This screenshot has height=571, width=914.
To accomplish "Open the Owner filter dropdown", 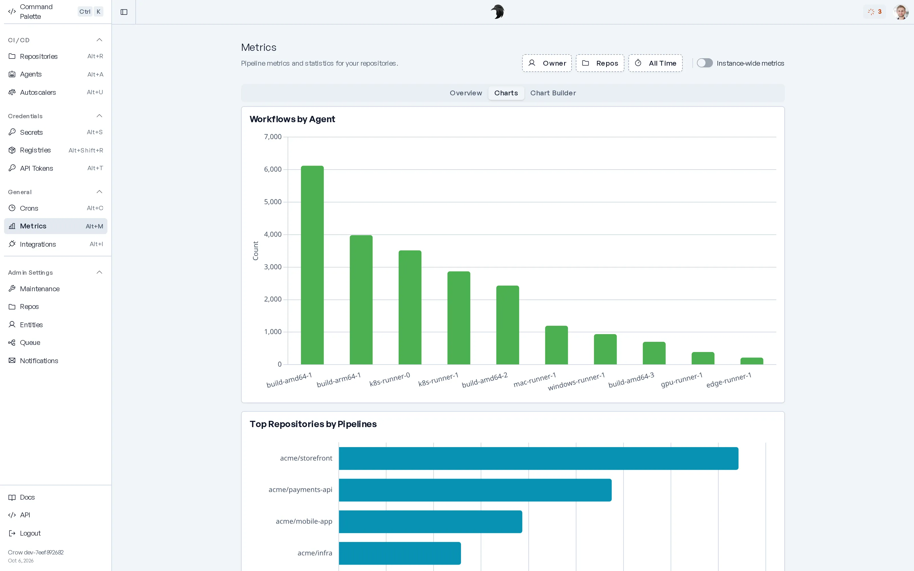I will pyautogui.click(x=547, y=63).
